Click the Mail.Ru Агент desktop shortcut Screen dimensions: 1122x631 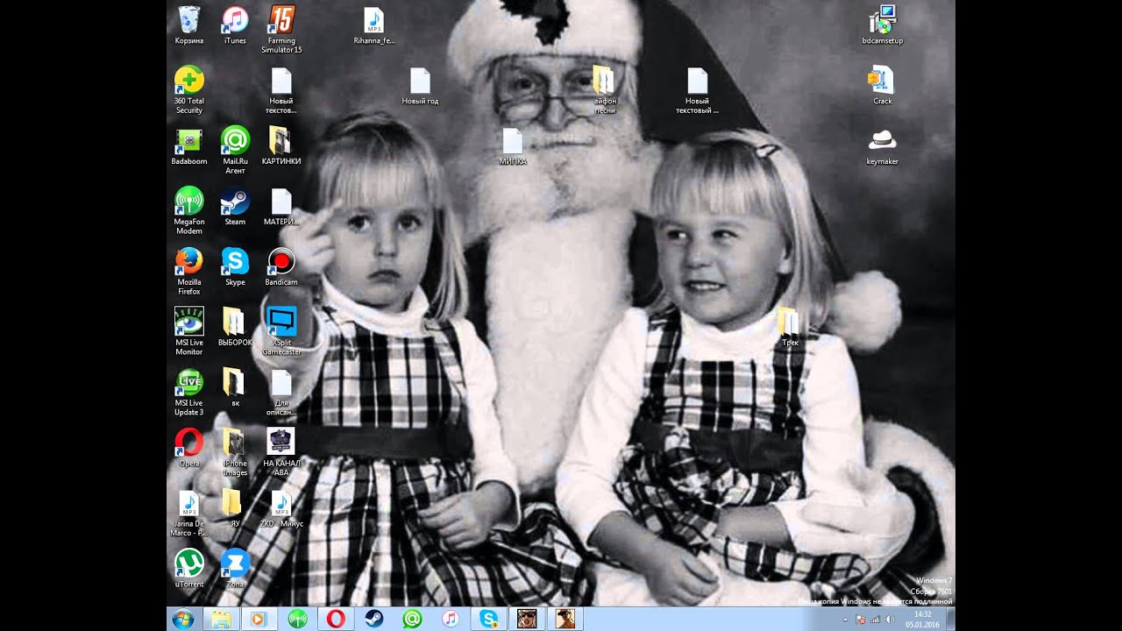(x=235, y=151)
